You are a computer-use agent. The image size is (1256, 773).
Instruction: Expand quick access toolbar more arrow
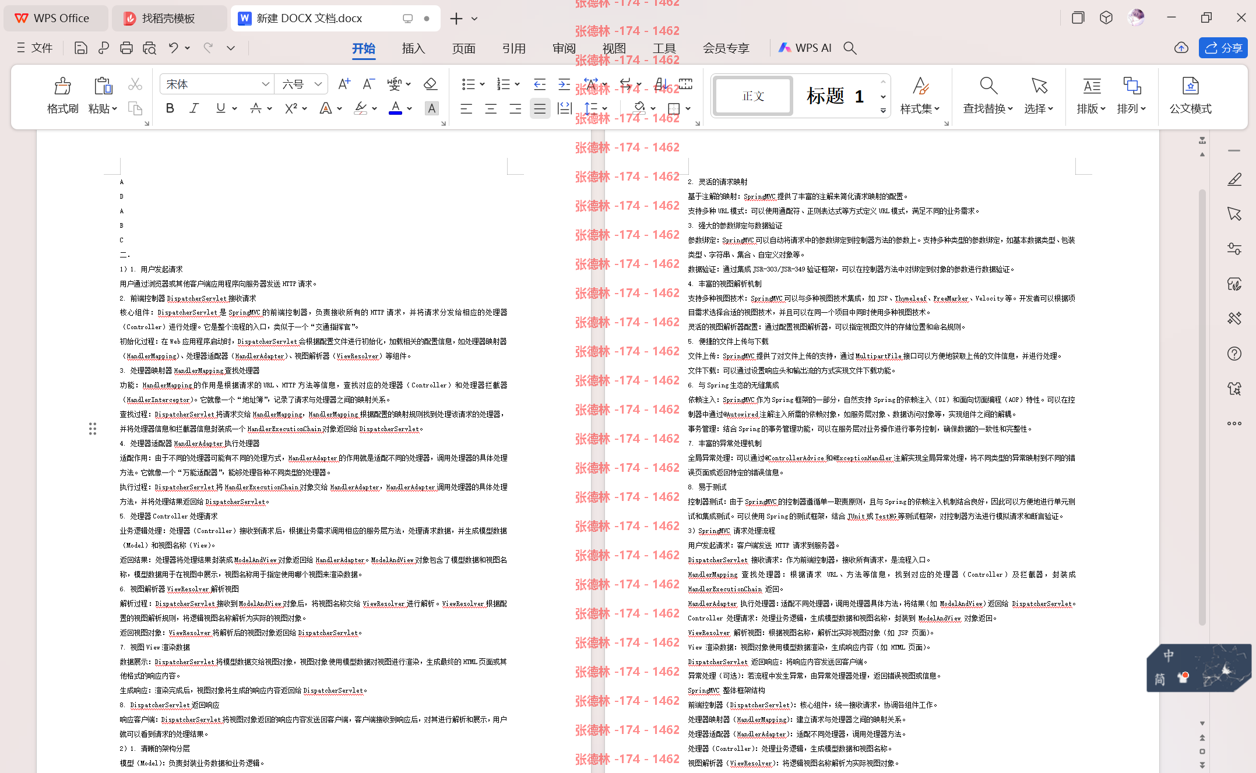coord(231,48)
